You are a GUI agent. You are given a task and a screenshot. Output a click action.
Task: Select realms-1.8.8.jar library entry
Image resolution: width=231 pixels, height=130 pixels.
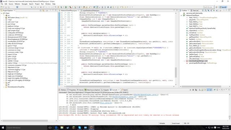point(13,63)
